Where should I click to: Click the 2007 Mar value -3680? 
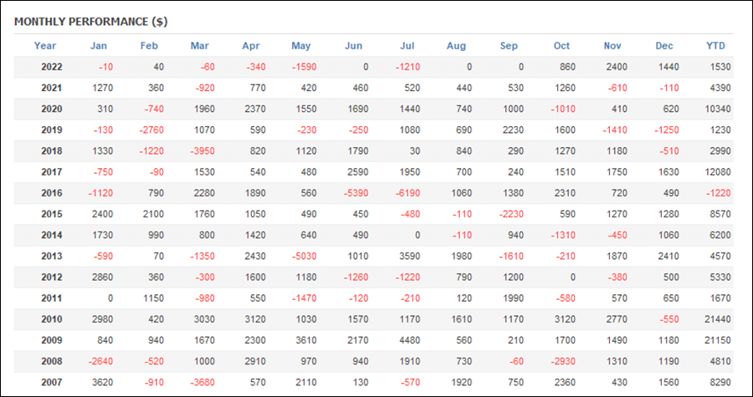(x=202, y=383)
